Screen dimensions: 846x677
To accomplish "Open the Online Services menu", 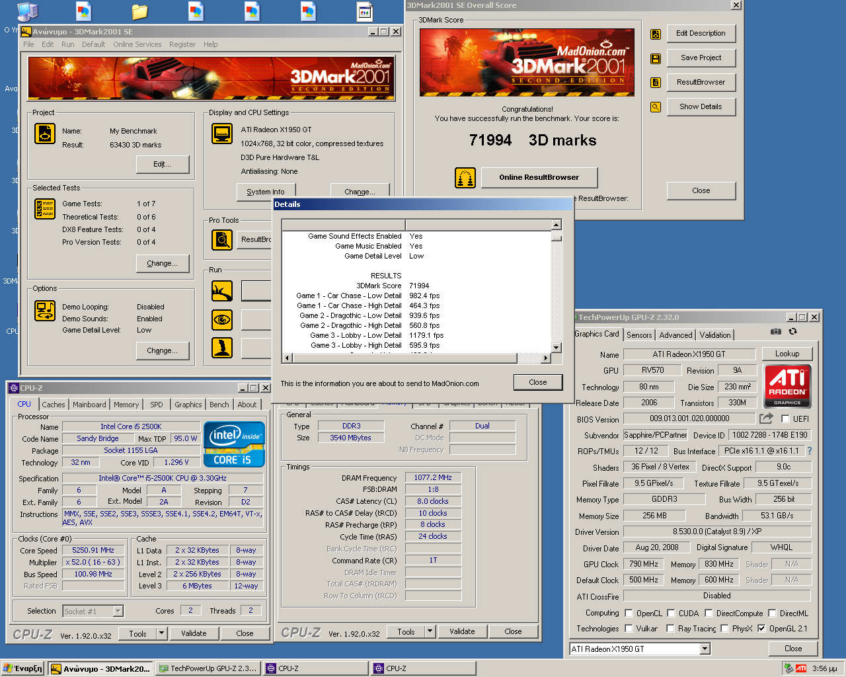I will [137, 44].
